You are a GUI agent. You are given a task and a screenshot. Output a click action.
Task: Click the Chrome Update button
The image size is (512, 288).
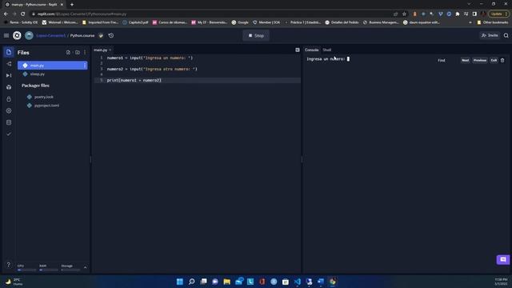click(498, 14)
